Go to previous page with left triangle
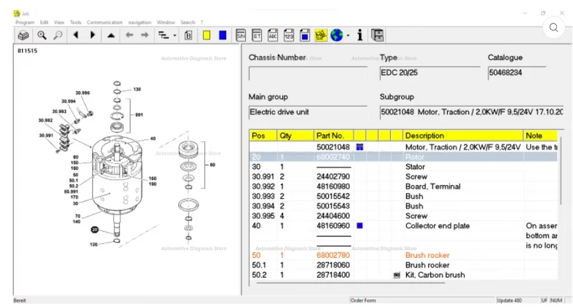Image resolution: width=573 pixels, height=307 pixels. [x=76, y=36]
